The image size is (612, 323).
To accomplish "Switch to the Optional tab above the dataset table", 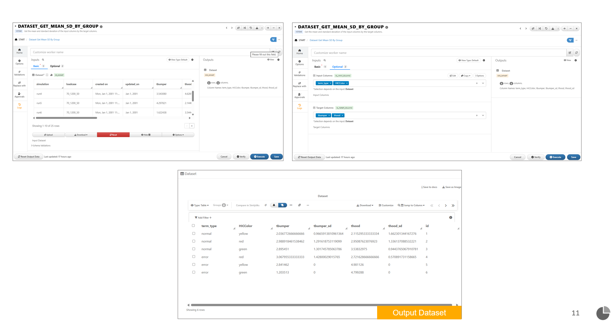I will click(x=55, y=66).
